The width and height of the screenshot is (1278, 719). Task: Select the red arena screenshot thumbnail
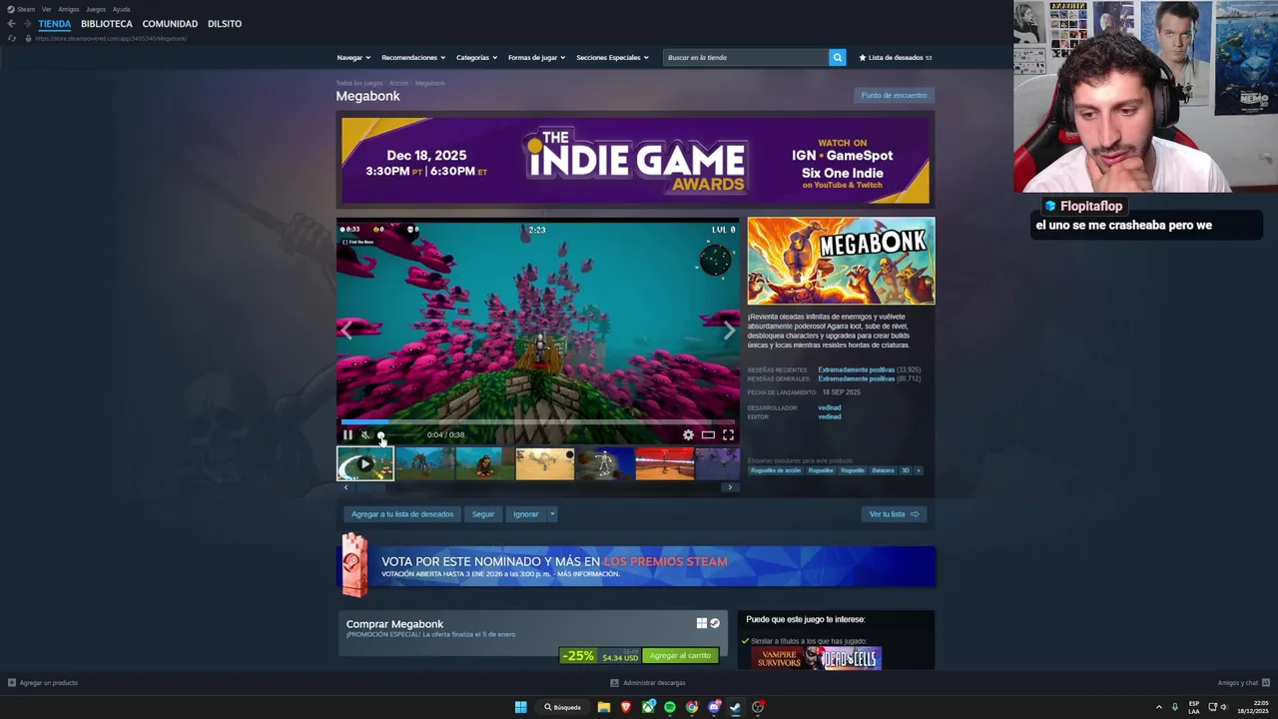coord(664,463)
